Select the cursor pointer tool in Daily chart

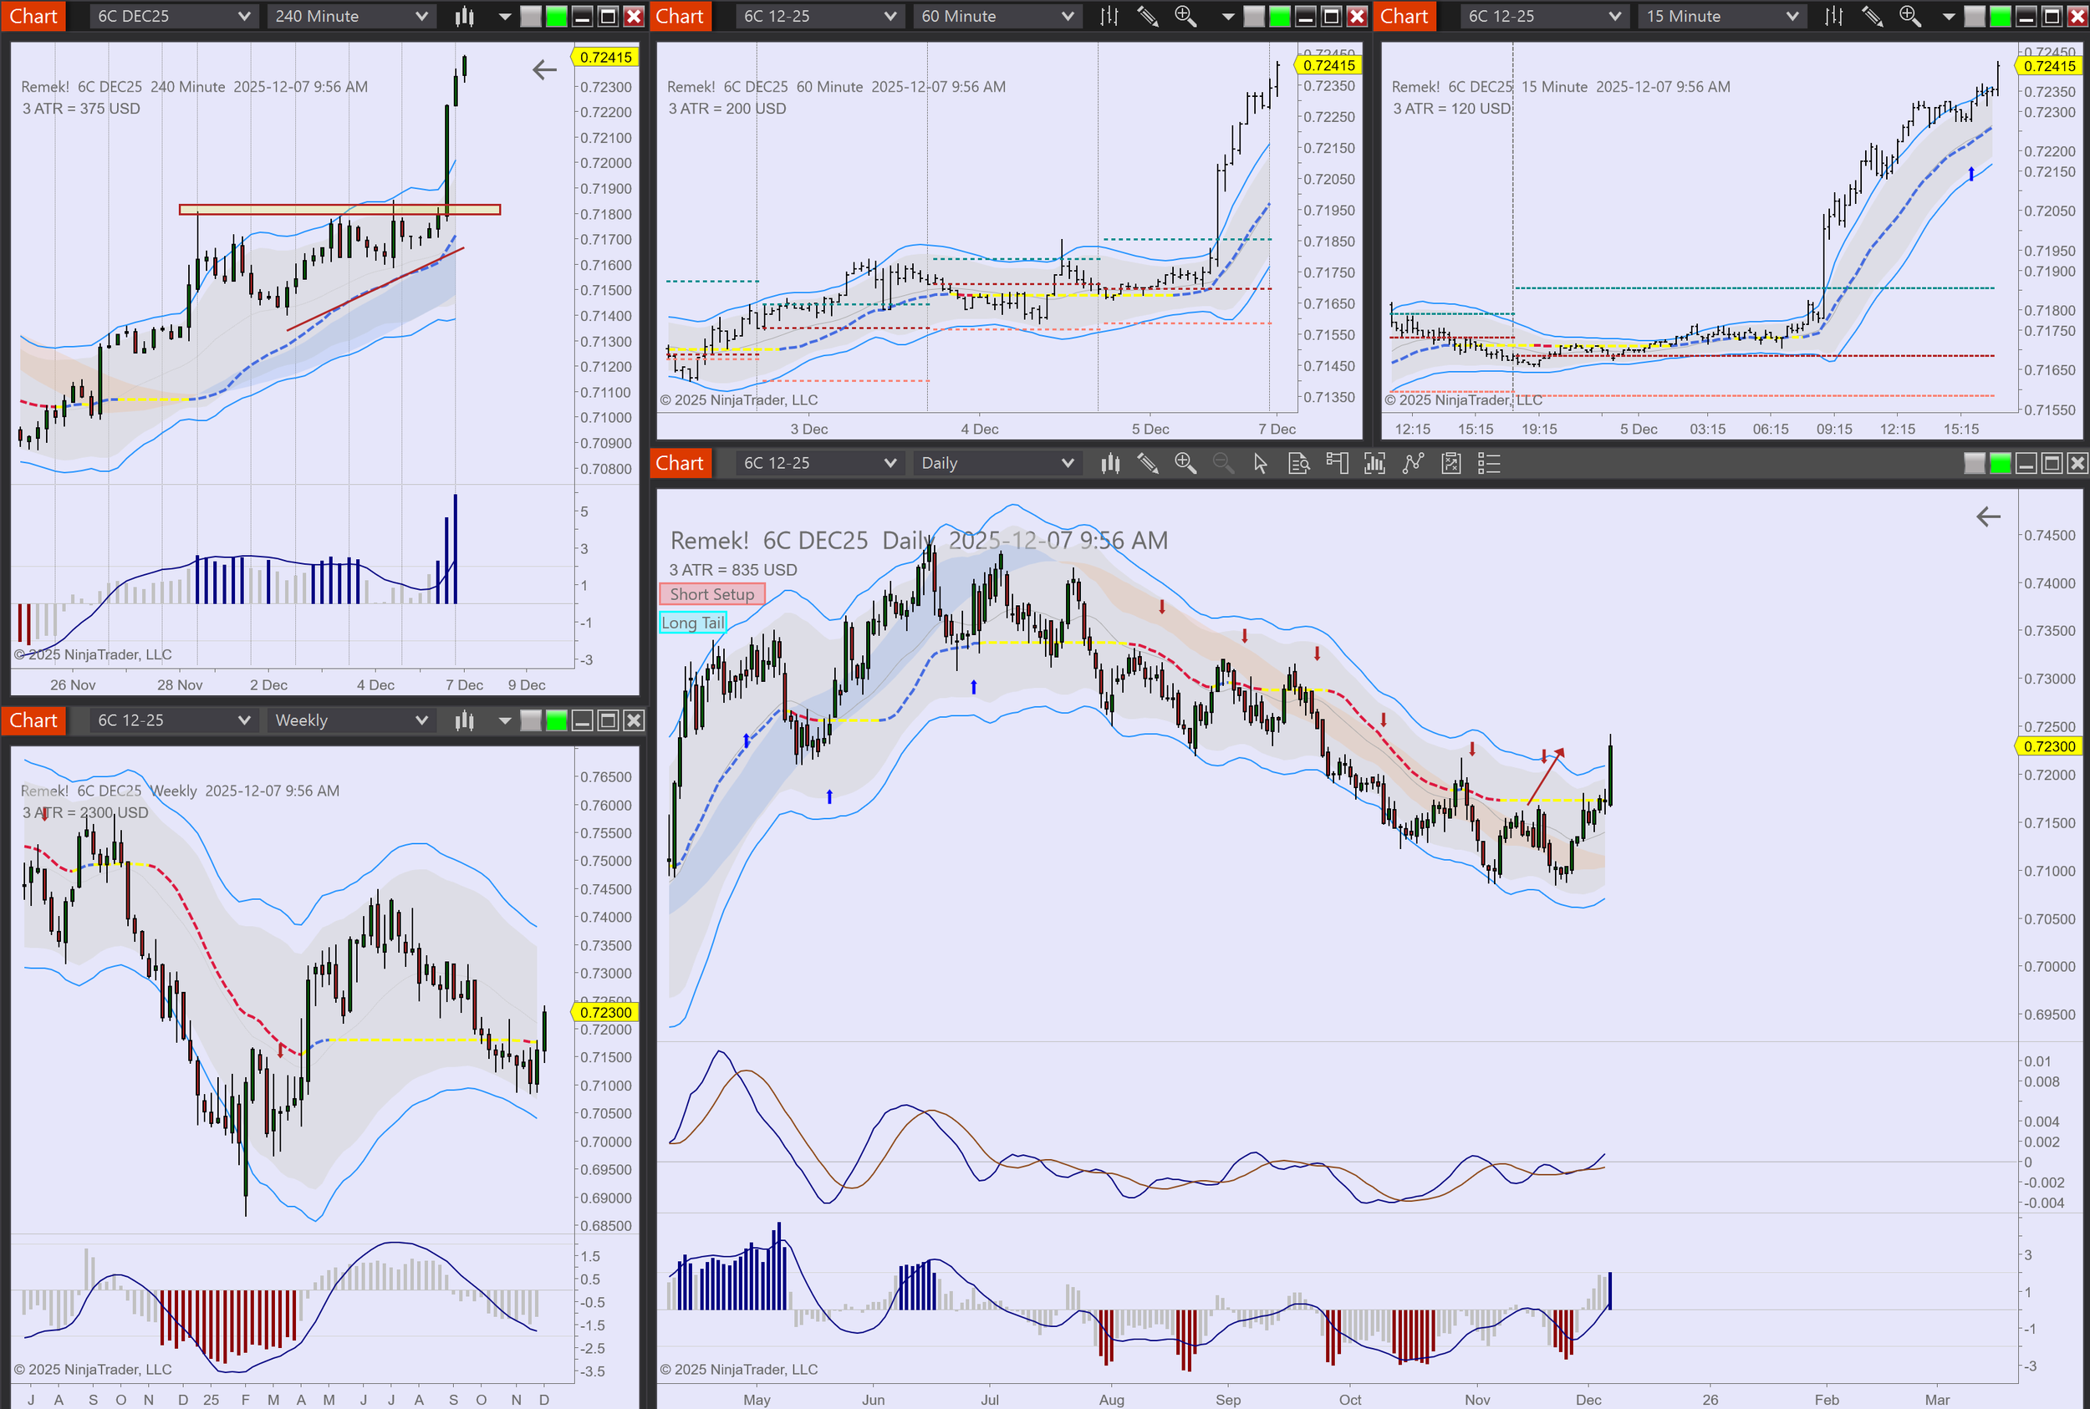coord(1261,464)
